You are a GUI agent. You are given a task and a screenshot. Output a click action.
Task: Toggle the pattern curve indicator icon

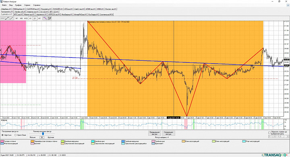(x=45, y=18)
